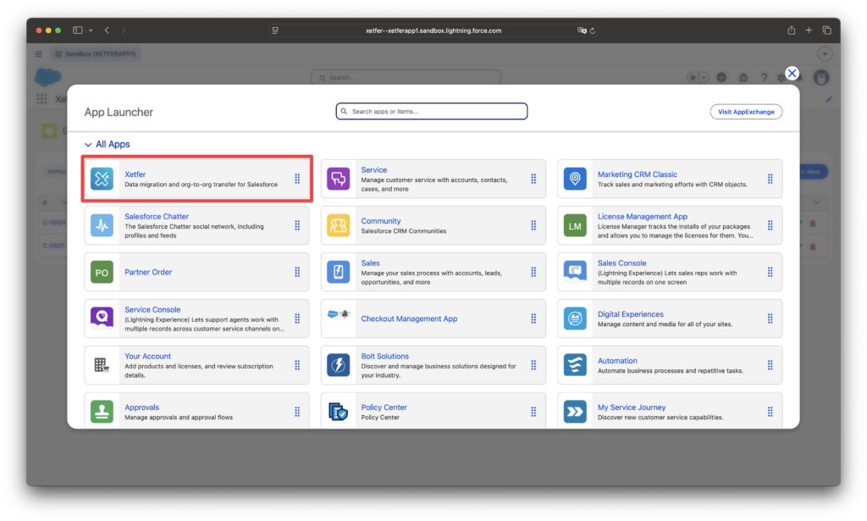Open the Digital Experiences icon
Viewport: 867px width, 521px height.
coord(575,319)
